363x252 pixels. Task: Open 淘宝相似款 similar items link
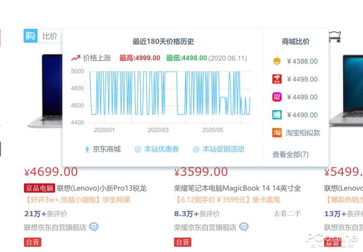(303, 133)
